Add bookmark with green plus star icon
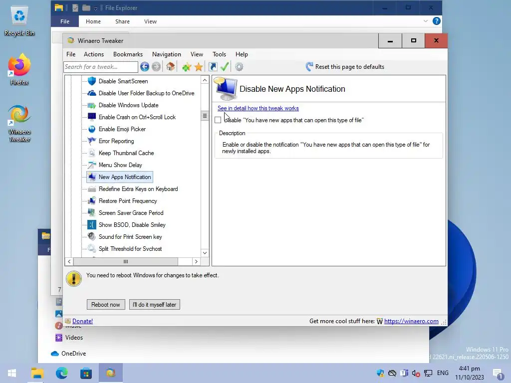The image size is (511, 383). tap(187, 67)
